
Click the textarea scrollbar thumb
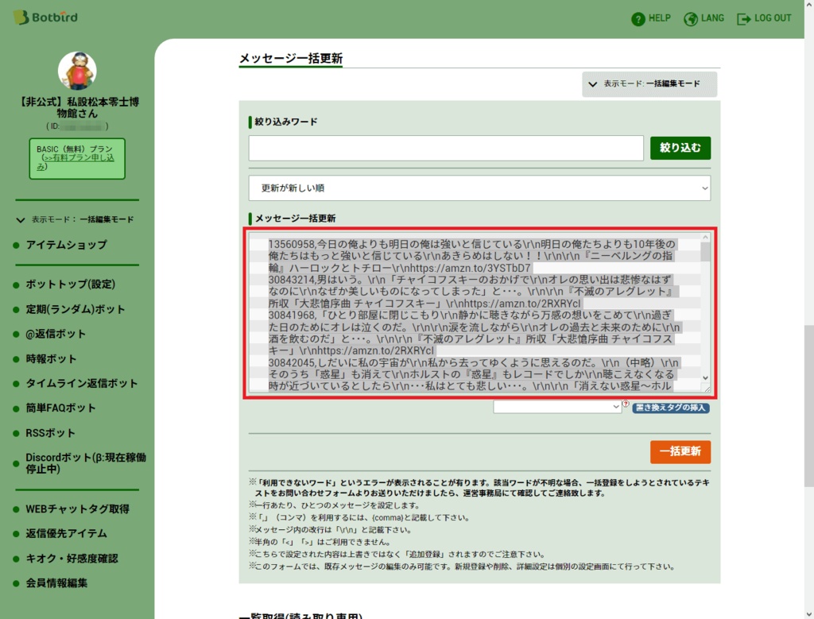705,252
